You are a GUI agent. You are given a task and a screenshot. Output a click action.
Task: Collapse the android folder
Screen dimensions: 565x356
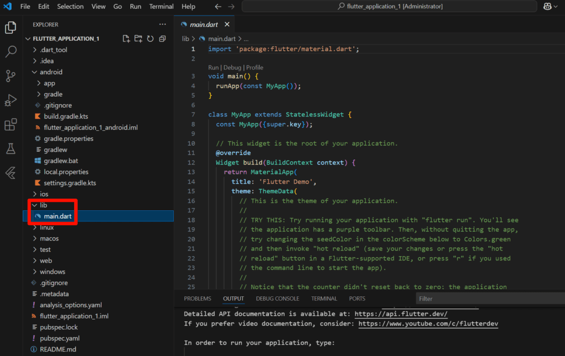pos(51,72)
